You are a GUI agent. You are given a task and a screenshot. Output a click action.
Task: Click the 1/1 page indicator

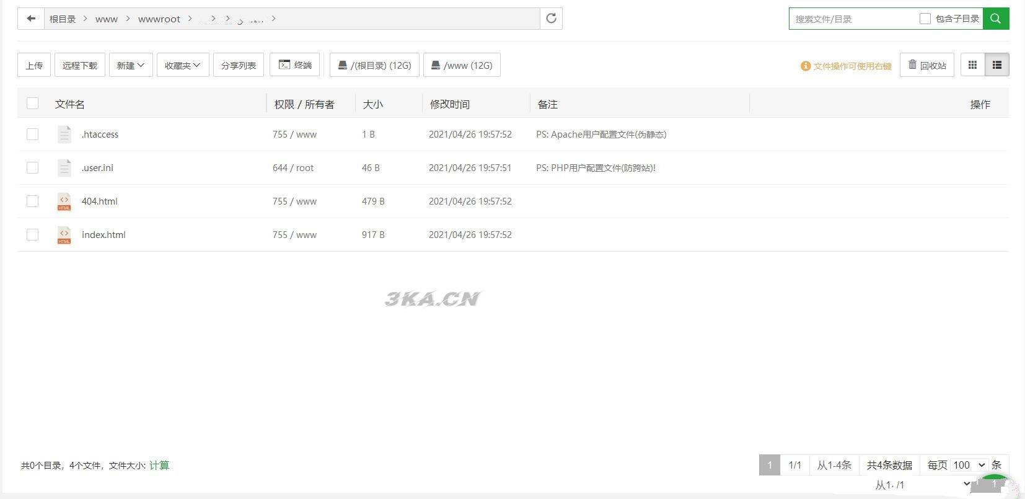point(795,465)
